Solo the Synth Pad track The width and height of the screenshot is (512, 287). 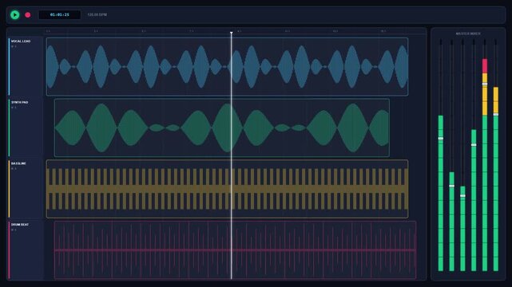[15, 108]
